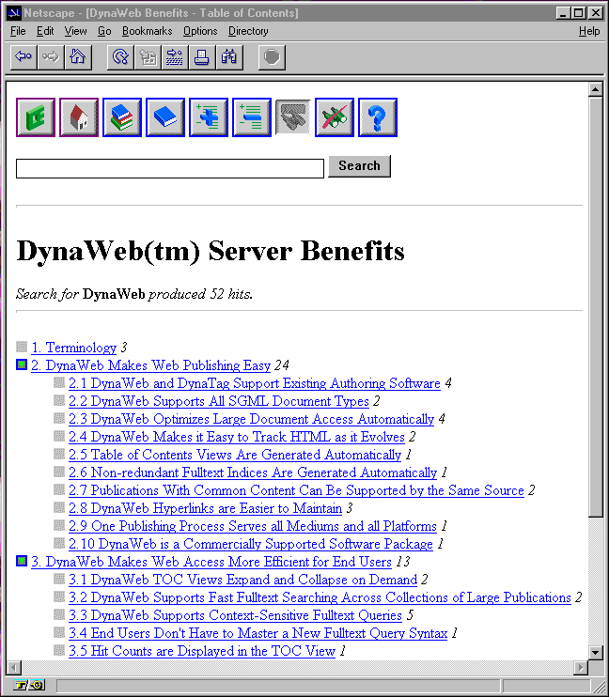Image resolution: width=609 pixels, height=697 pixels.
Task: Click gray marker beside section 3.5
Action: click(x=59, y=650)
